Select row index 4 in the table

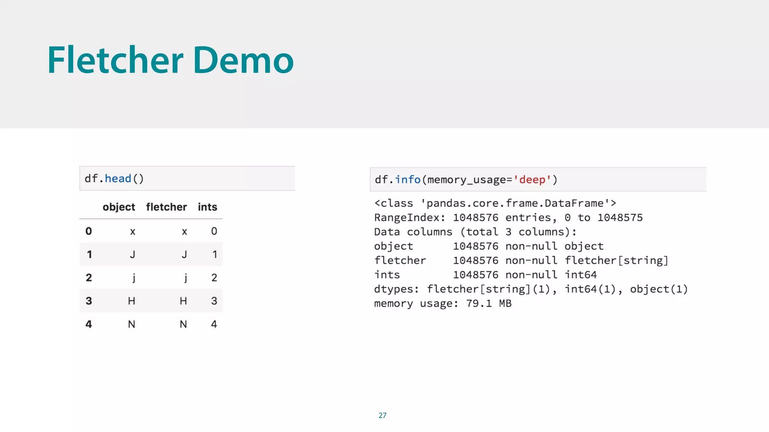click(89, 324)
